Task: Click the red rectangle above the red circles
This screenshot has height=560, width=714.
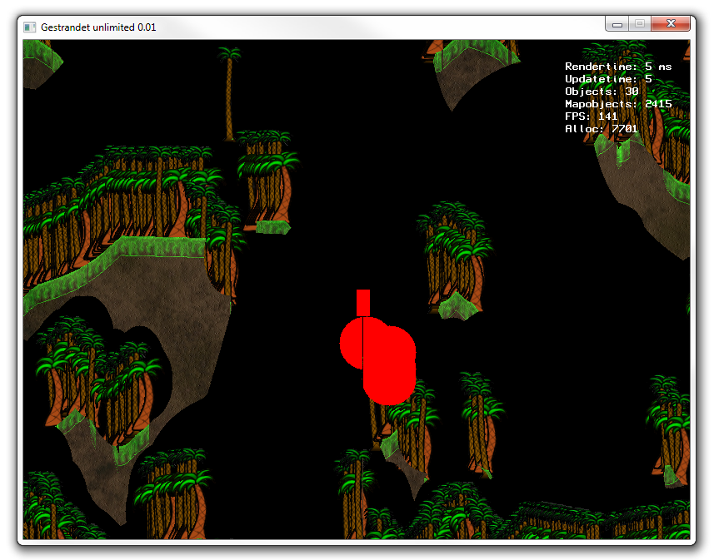Action: point(362,302)
